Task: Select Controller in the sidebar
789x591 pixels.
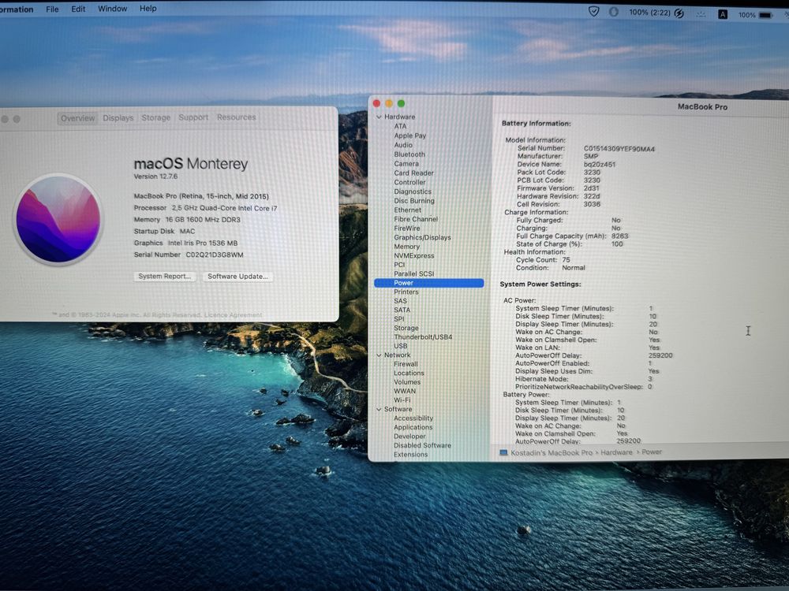Action: [x=409, y=183]
